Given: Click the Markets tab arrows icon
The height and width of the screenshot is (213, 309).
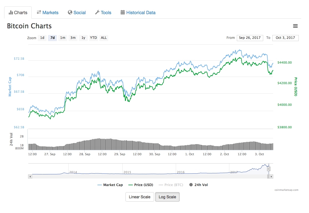Looking at the screenshot, I should pyautogui.click(x=39, y=12).
